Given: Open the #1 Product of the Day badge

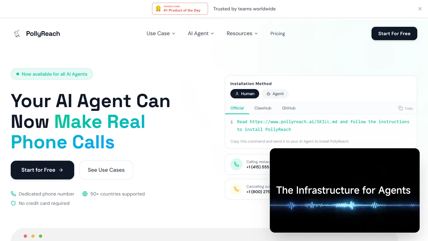Looking at the screenshot, I should tap(180, 9).
